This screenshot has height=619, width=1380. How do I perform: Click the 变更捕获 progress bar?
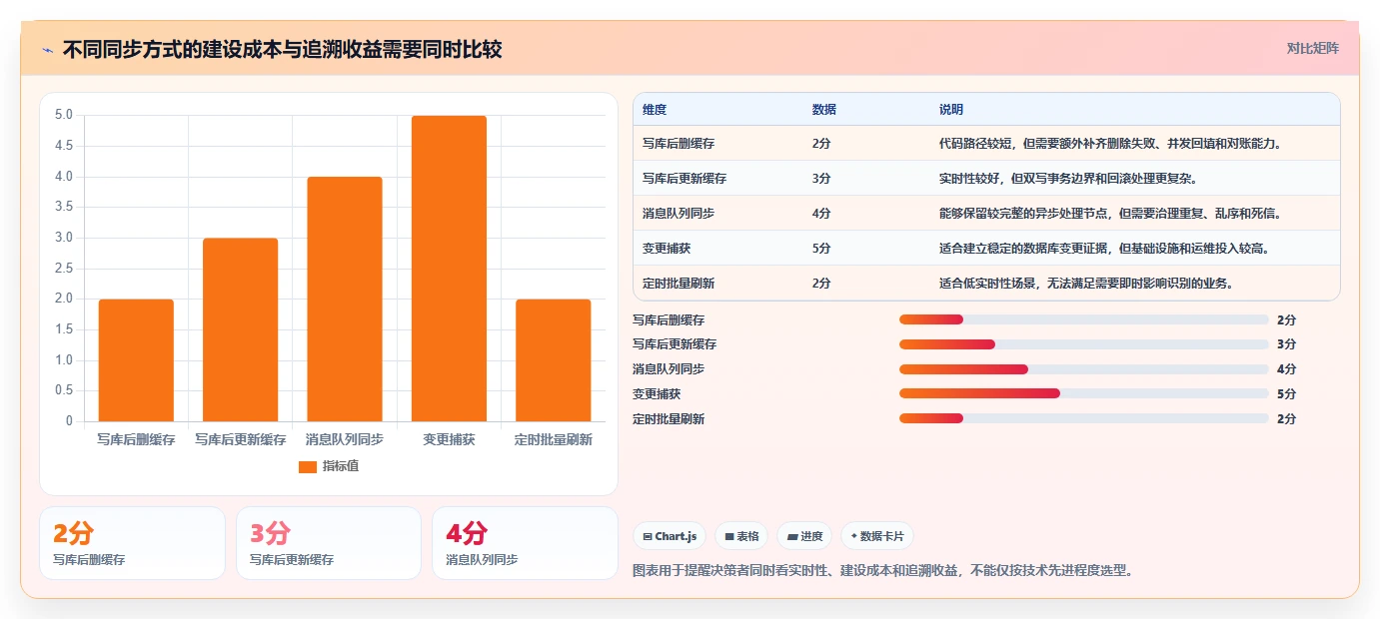click(x=1084, y=393)
